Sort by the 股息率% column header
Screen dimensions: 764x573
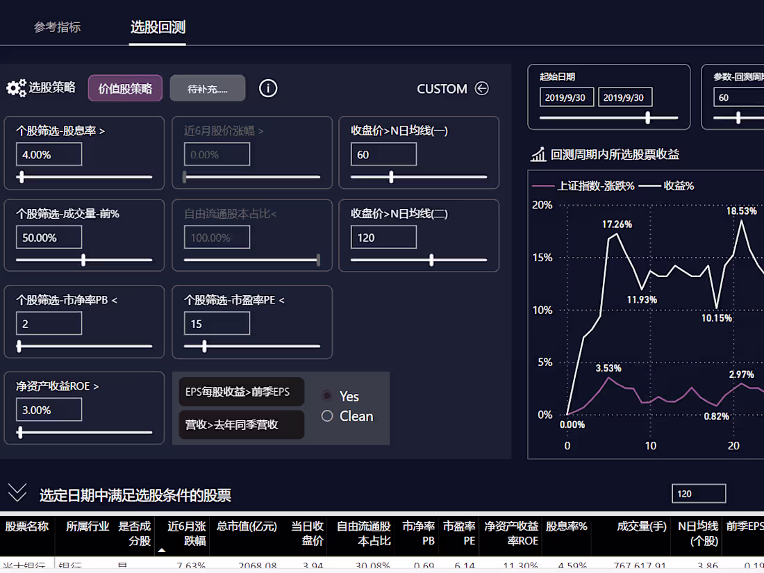click(x=566, y=526)
